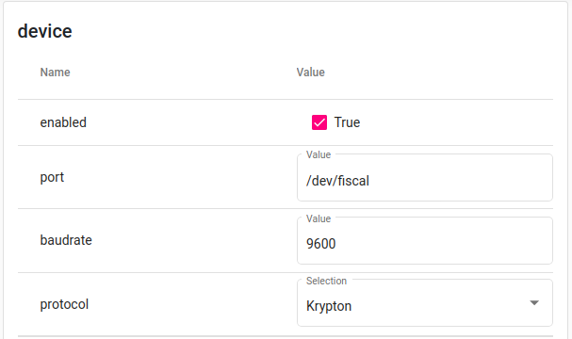The image size is (572, 339).
Task: Place cursor after 9600 text
Action: [x=336, y=244]
